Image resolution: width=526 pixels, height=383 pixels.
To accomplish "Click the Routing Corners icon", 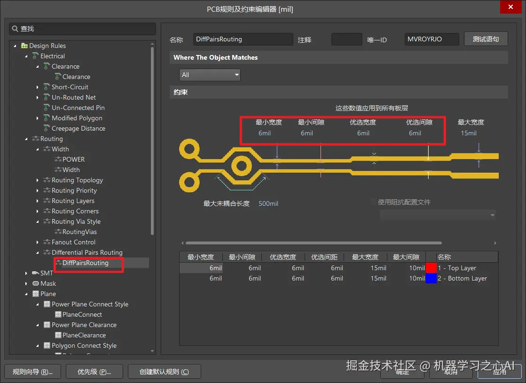I will (x=47, y=211).
